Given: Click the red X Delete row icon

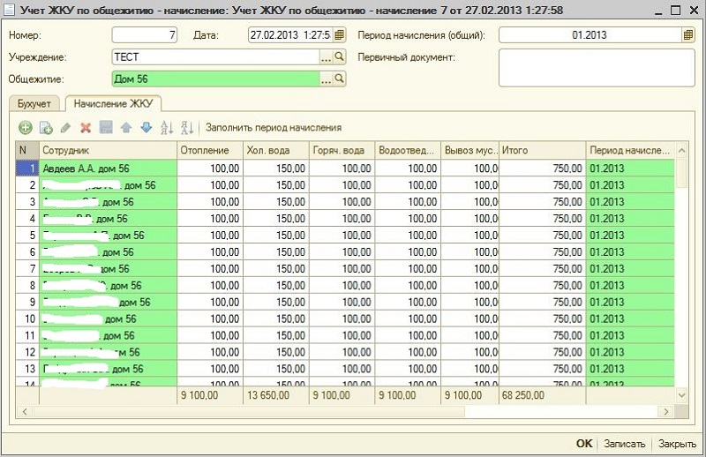Looking at the screenshot, I should coord(86,128).
